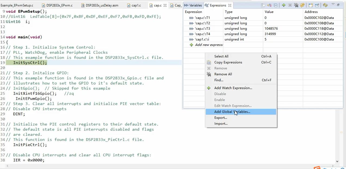
Task: Click the void EPwmSetup(); declaration
Action: pyautogui.click(x=26, y=11)
